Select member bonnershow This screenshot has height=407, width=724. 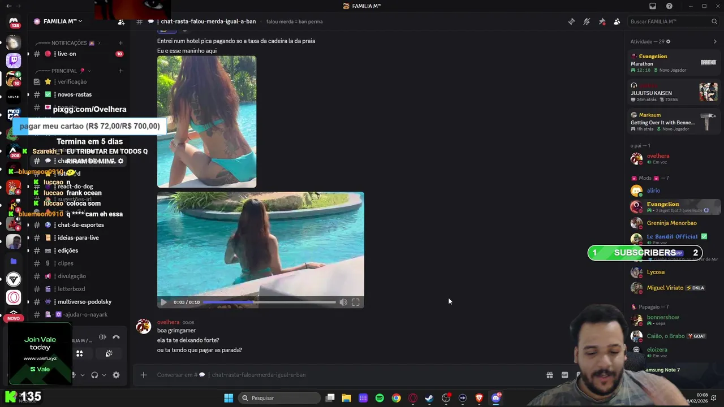[674, 320]
